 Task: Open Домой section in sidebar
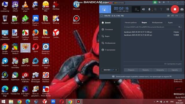tap(106, 23)
